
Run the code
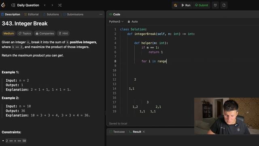tap(186, 5)
